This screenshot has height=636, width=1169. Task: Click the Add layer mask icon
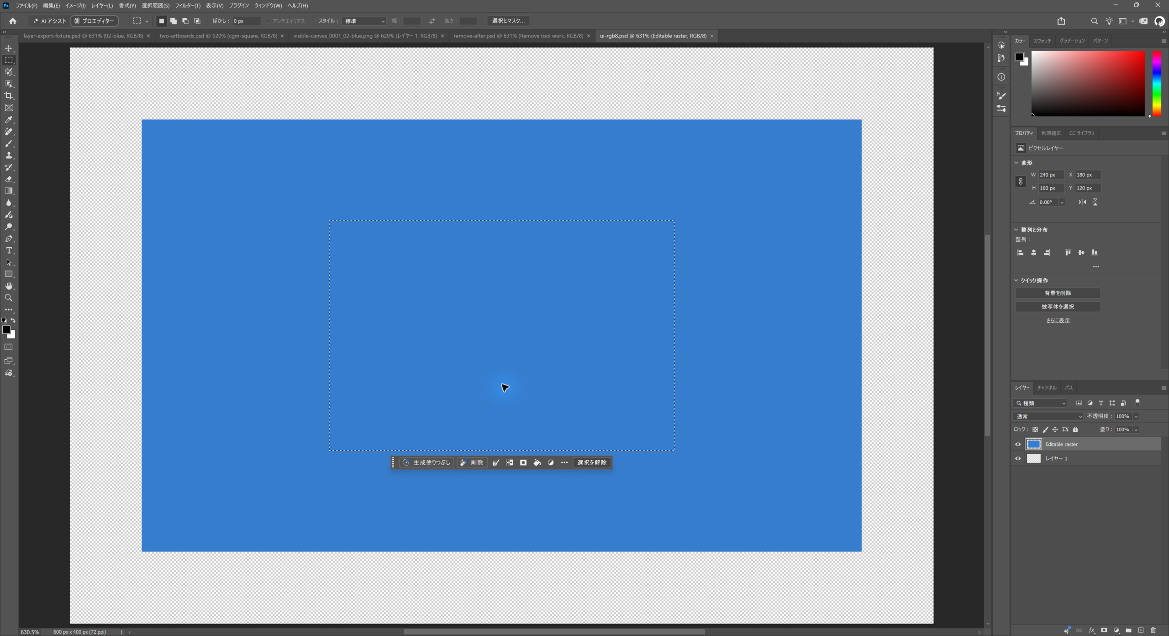click(1104, 630)
